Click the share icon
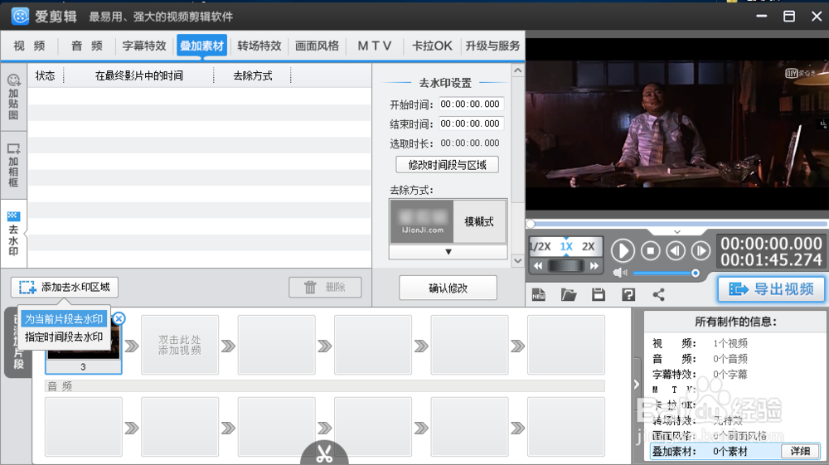 658,295
